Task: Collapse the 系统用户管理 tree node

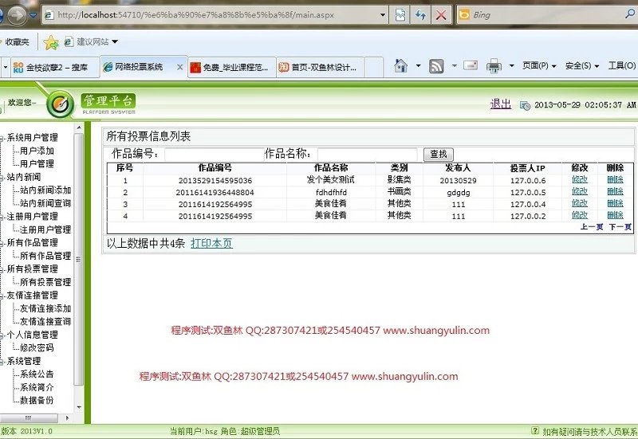Action: [x=2, y=138]
